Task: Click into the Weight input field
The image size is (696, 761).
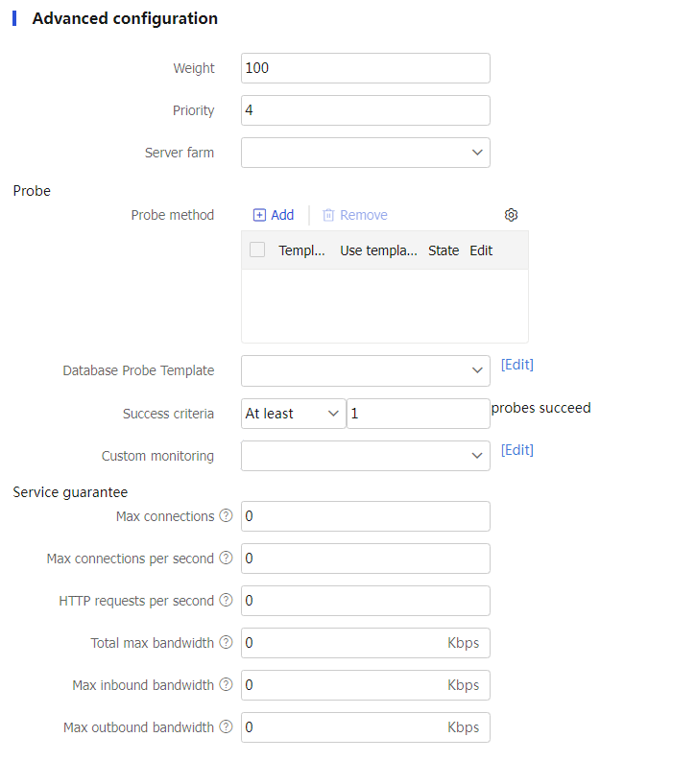Action: click(x=365, y=68)
